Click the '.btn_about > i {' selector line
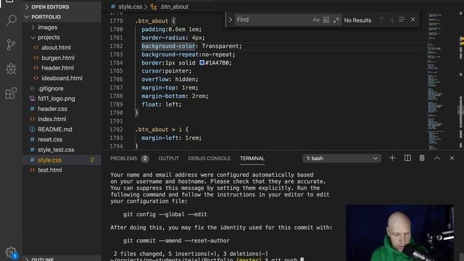 click(162, 130)
